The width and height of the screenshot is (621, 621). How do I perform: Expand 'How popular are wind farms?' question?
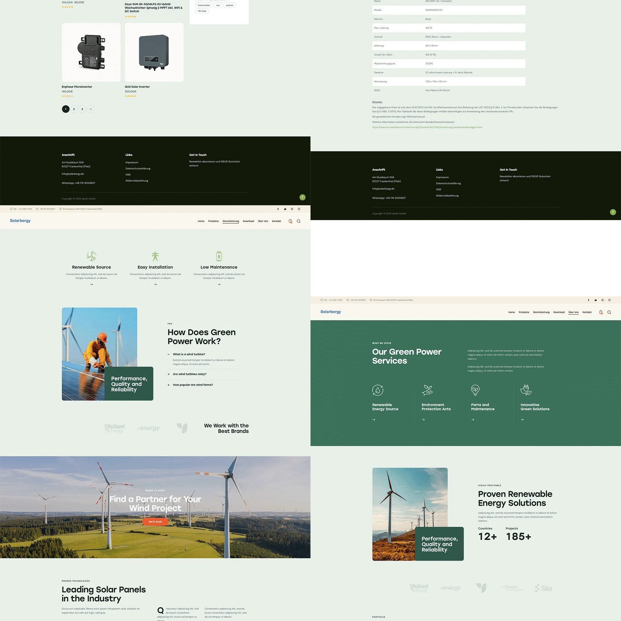(x=190, y=385)
